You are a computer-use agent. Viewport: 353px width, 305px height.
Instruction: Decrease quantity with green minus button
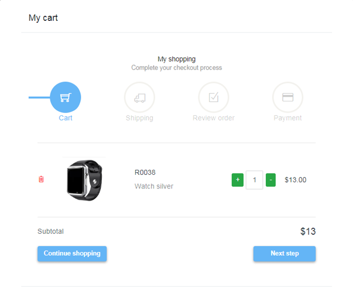click(x=271, y=180)
